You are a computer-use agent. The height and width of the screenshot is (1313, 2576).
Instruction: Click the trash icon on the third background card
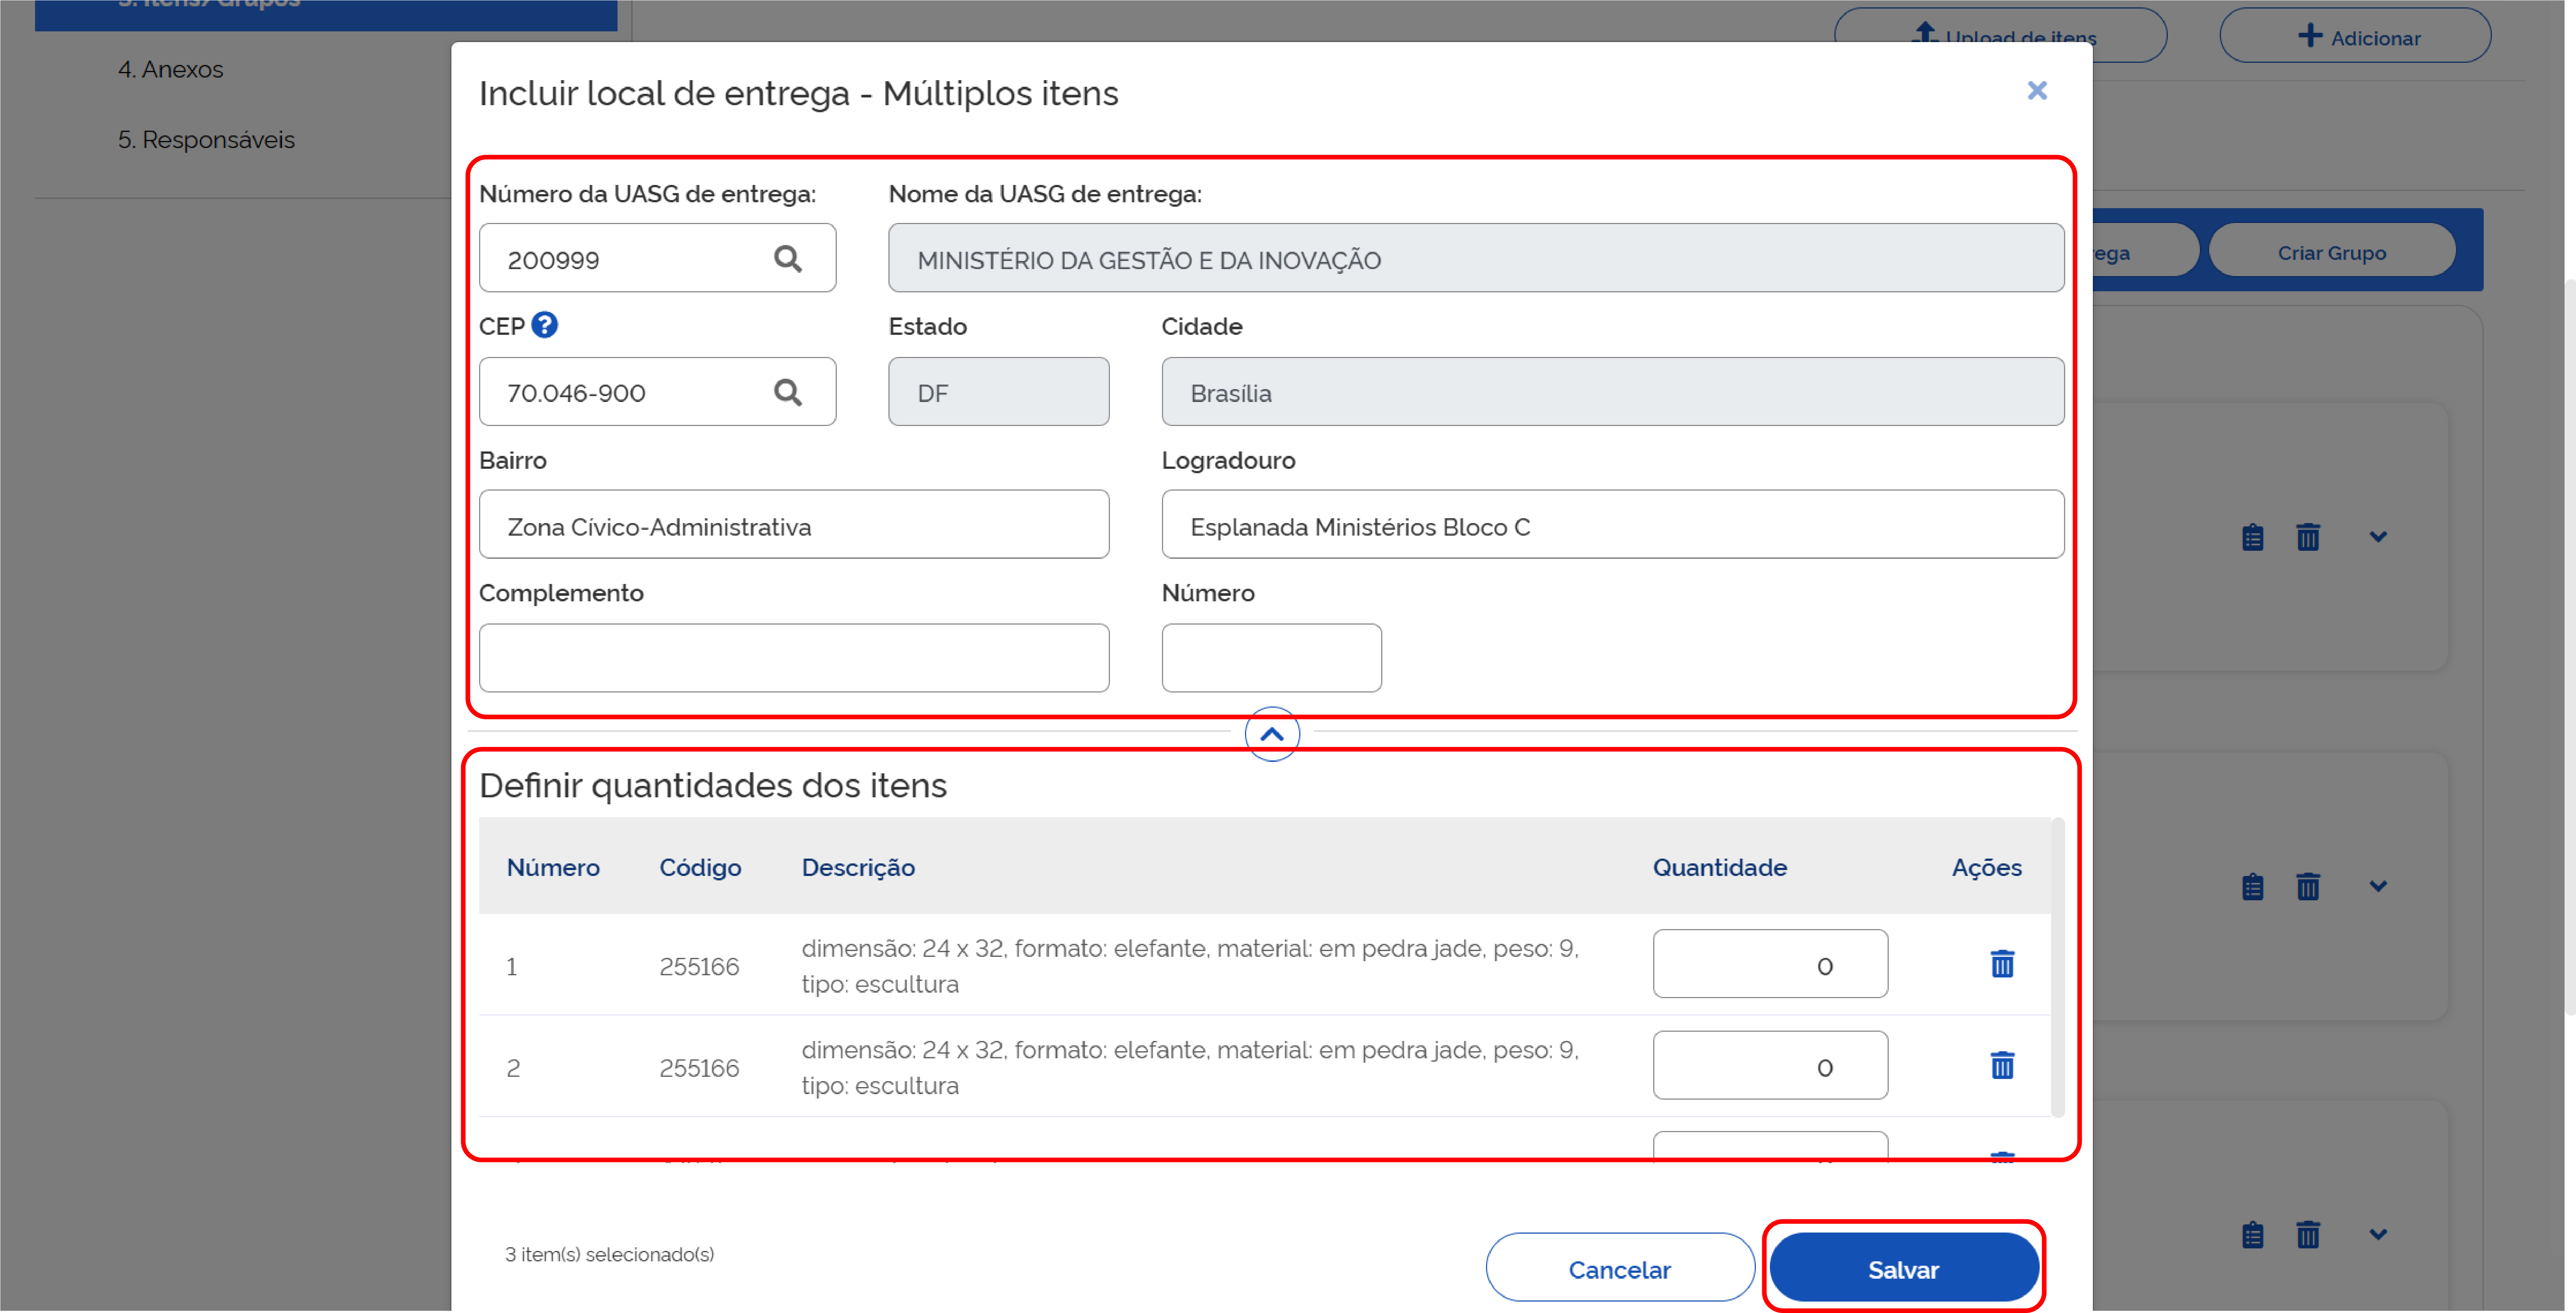pyautogui.click(x=2308, y=1235)
